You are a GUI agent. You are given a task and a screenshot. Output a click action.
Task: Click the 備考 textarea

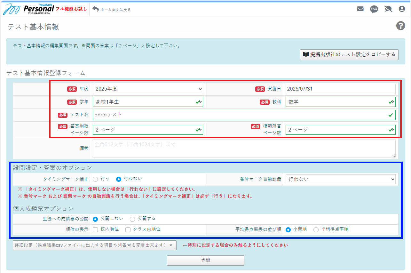[x=244, y=149]
